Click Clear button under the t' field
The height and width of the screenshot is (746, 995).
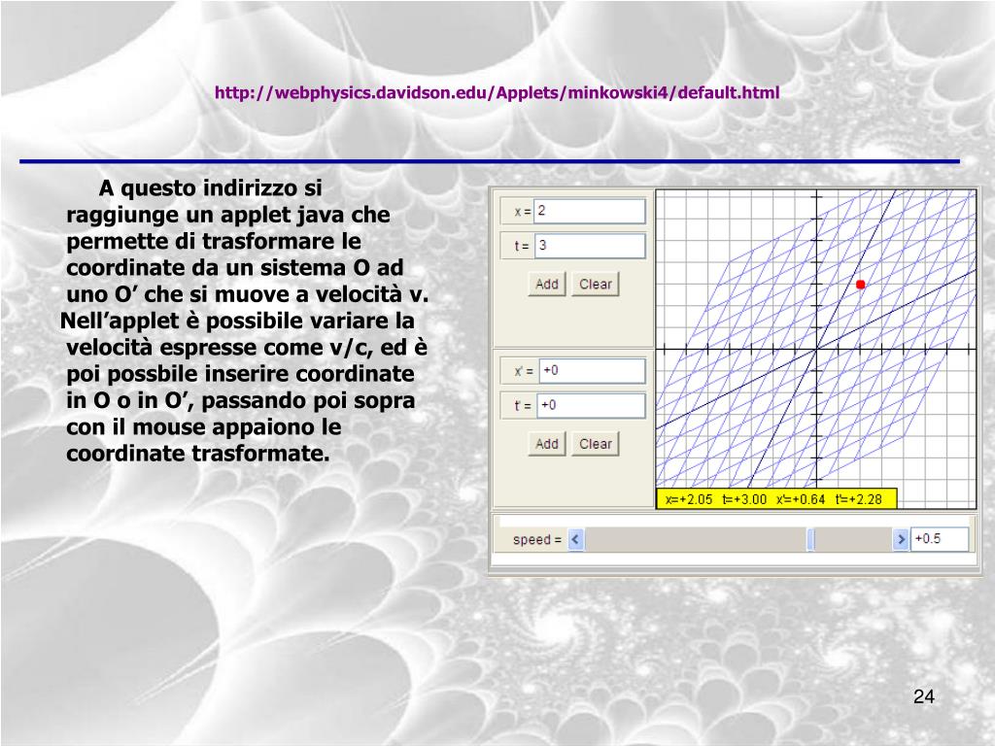tap(596, 444)
